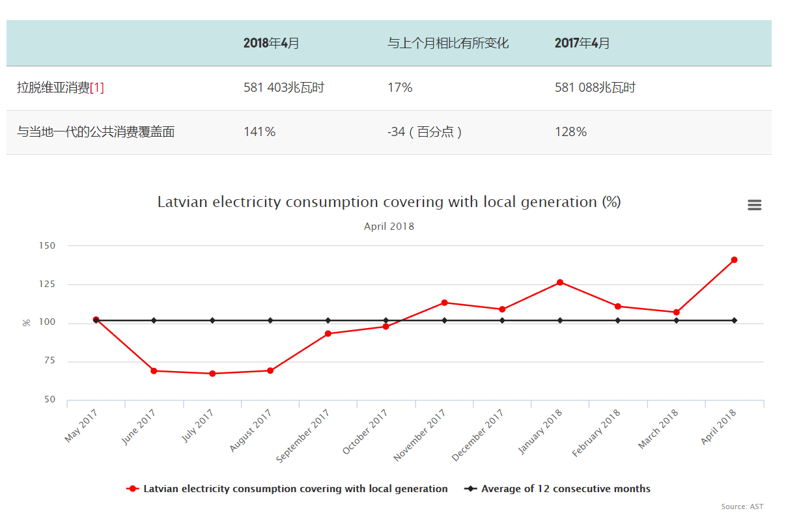788x526 pixels.
Task: Click the Source: AST credit text
Action: (742, 506)
